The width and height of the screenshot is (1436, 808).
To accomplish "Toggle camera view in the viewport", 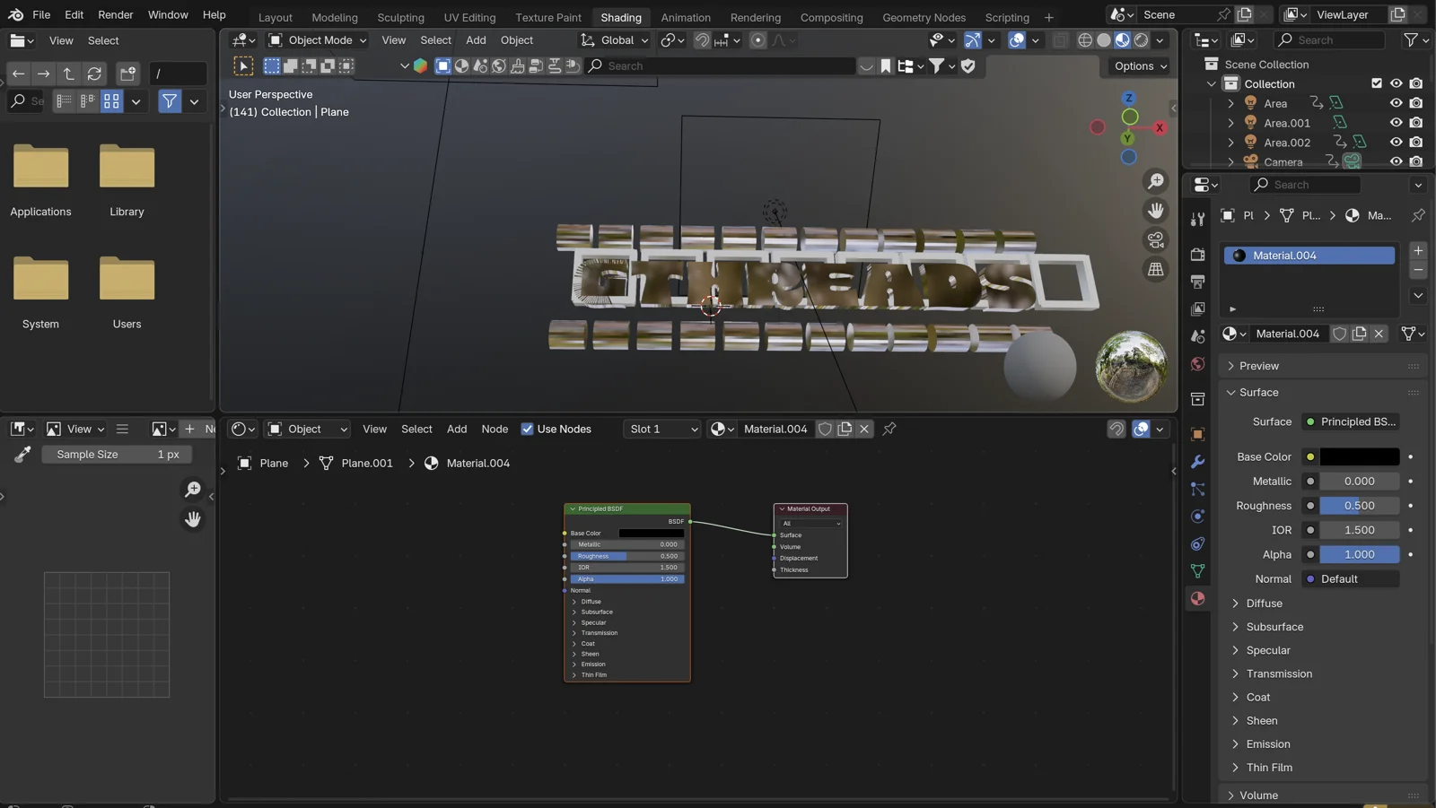I will click(1156, 240).
